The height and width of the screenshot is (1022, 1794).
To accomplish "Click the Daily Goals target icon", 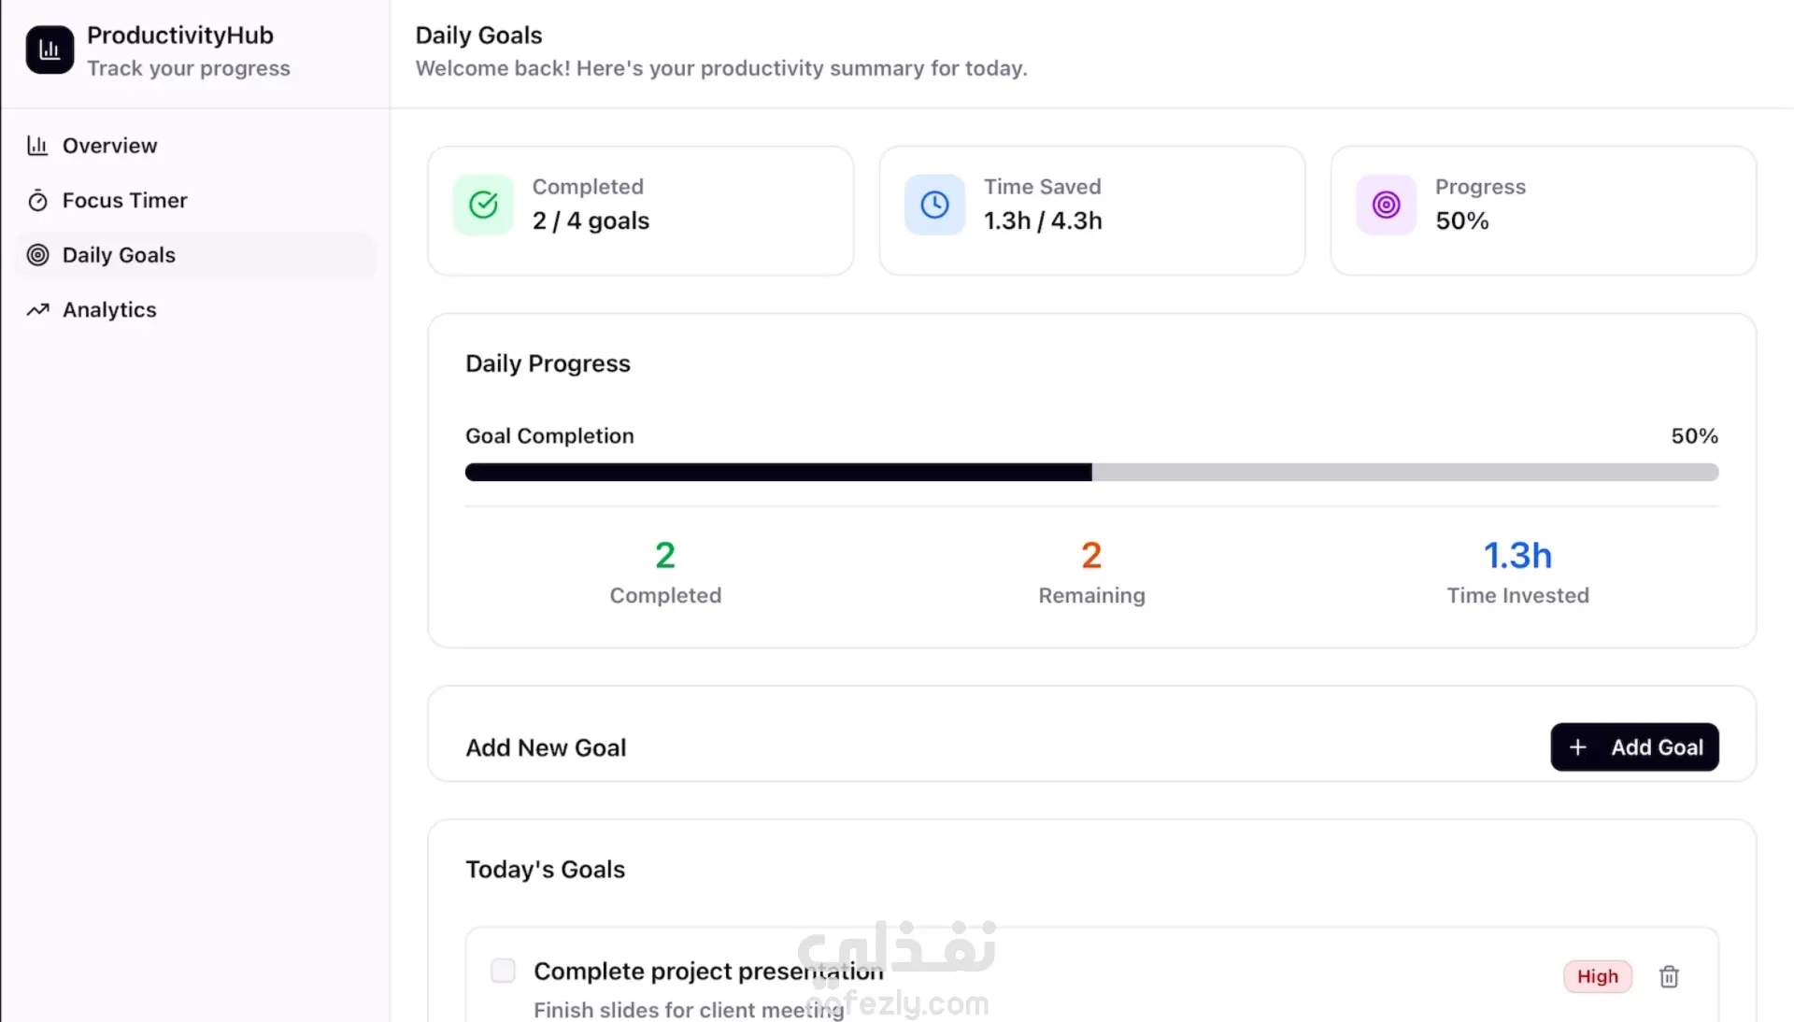I will 37,255.
